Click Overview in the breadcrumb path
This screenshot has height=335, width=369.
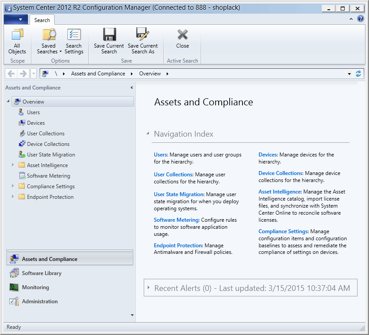[x=150, y=74]
